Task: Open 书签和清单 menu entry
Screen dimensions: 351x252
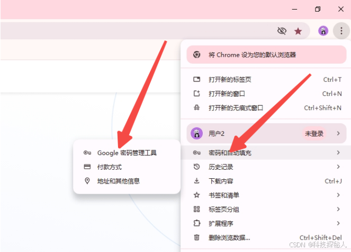Action: (265, 195)
